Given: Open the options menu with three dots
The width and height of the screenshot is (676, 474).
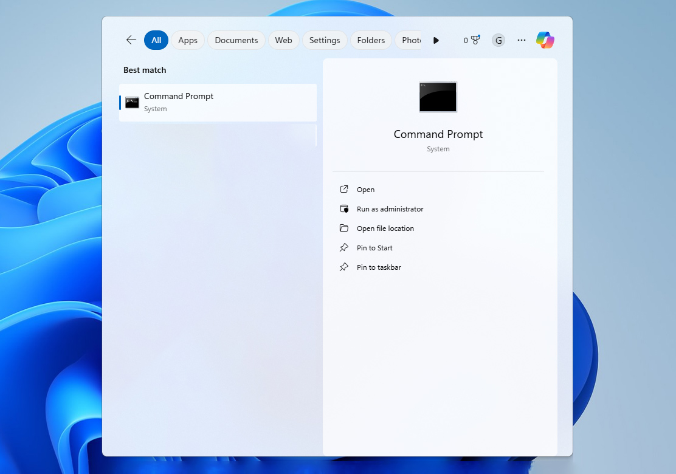Looking at the screenshot, I should [x=521, y=39].
